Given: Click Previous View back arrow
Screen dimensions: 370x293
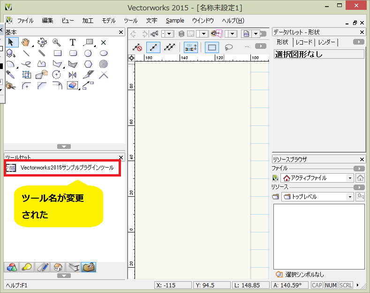Looking at the screenshot, I should pos(133,34).
